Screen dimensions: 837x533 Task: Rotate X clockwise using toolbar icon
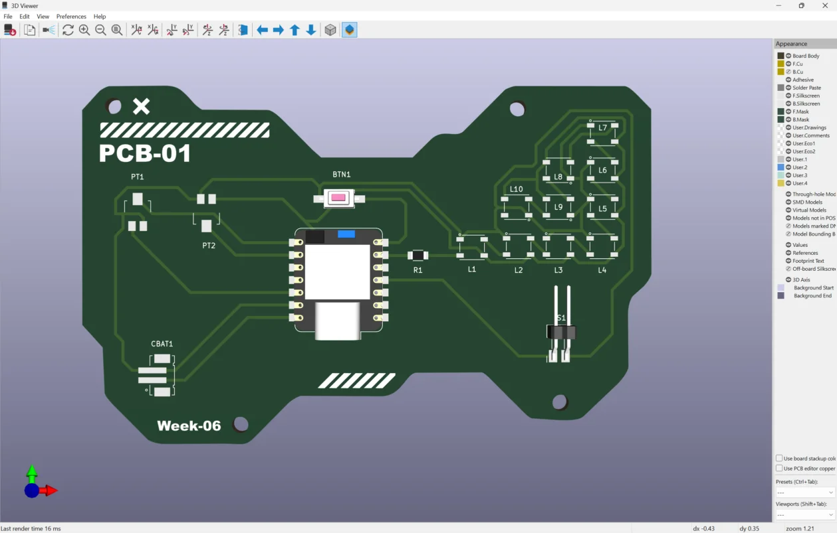click(x=136, y=30)
